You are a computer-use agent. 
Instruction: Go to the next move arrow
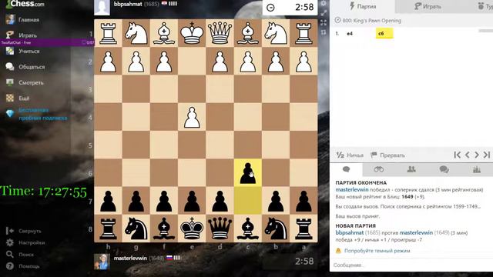[477, 155]
